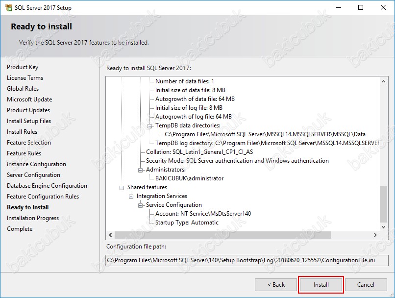Select the Collation SQL_Latin1_General_CP1_CI_AS row
395x298 pixels.
(199, 152)
